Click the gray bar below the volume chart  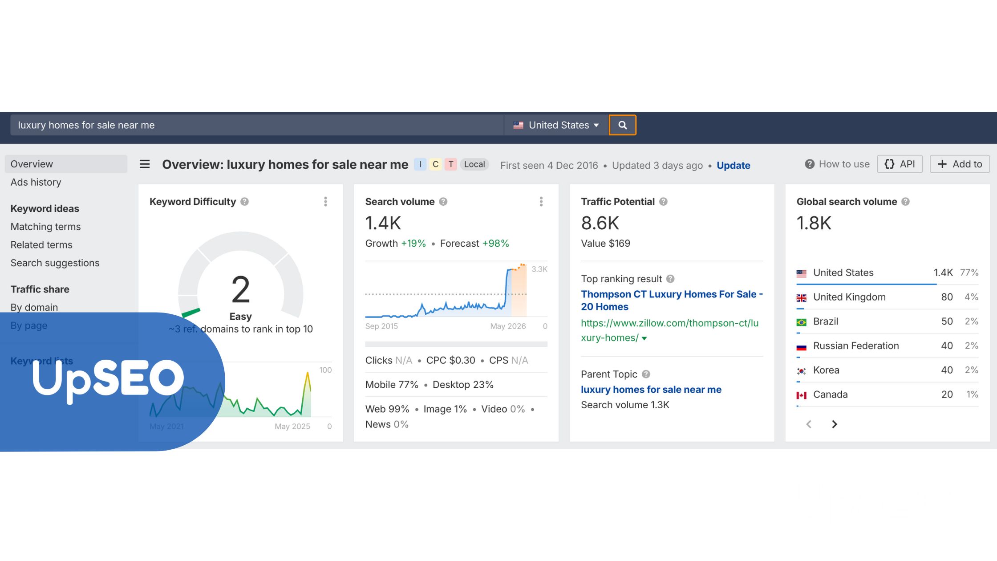pos(456,344)
